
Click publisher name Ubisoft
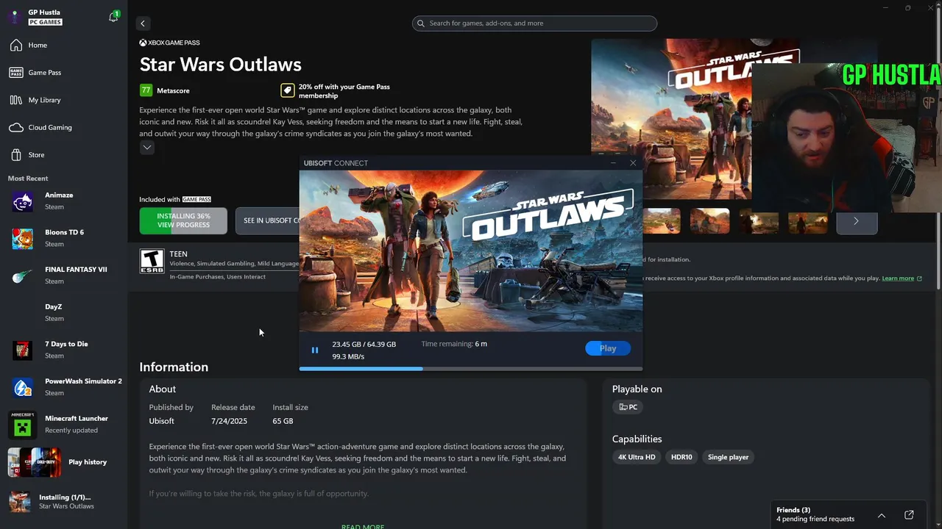pos(162,421)
